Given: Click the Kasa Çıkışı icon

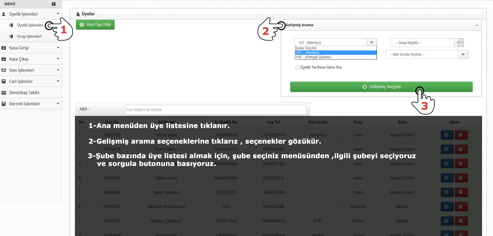Looking at the screenshot, I should (4, 59).
